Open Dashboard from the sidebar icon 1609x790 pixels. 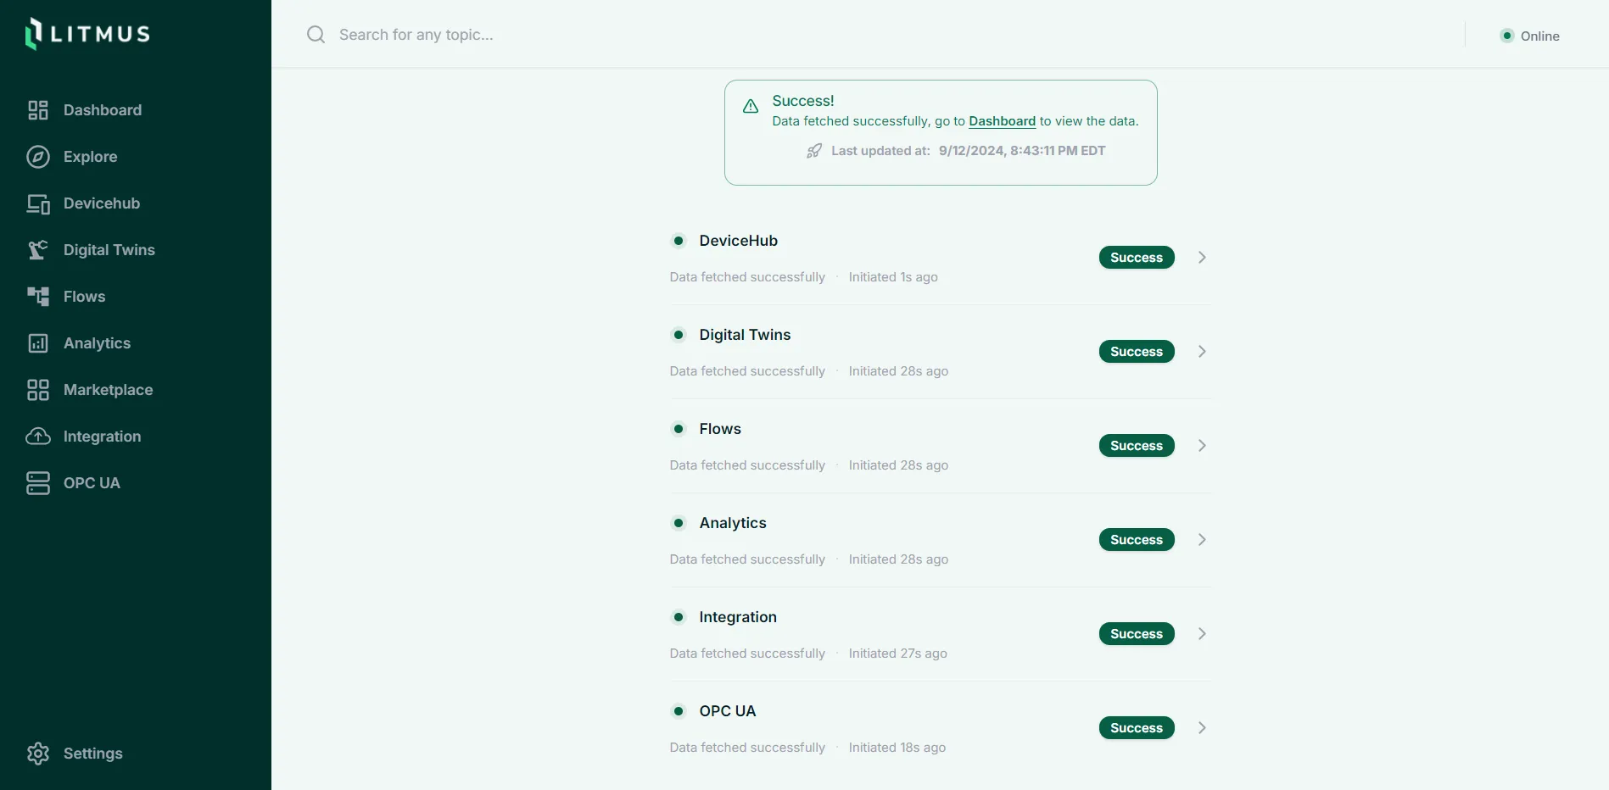click(x=38, y=110)
